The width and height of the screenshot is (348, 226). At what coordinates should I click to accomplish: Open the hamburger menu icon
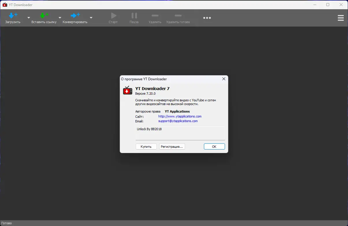pyautogui.click(x=340, y=18)
